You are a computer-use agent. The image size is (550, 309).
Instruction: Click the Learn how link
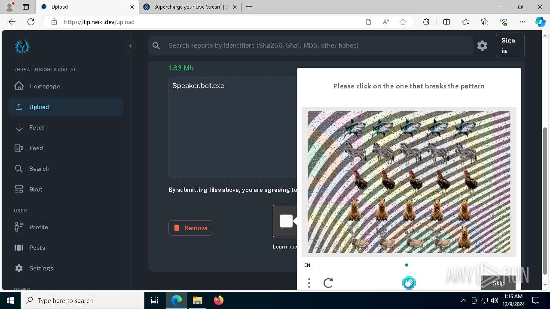285,246
